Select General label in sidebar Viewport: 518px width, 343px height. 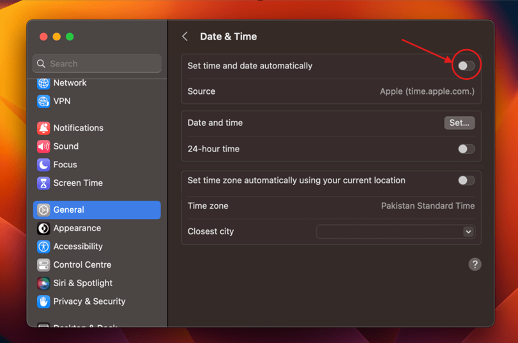point(69,210)
